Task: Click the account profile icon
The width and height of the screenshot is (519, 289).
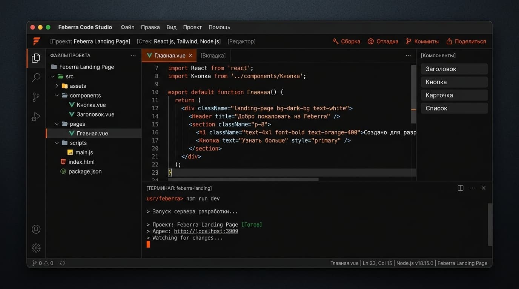Action: coord(36,229)
